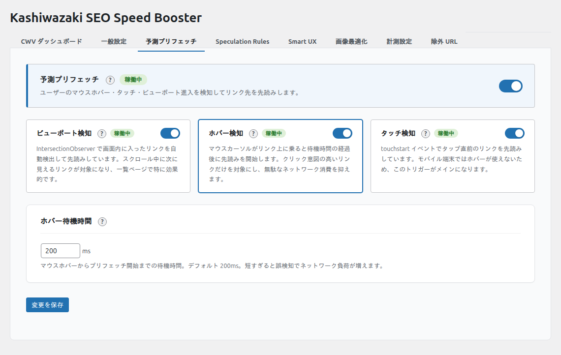The width and height of the screenshot is (561, 355).
Task: Switch off the タッチ検知 toggle
Action: click(x=515, y=133)
